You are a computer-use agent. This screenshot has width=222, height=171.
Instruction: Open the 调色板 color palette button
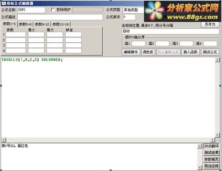(148, 52)
